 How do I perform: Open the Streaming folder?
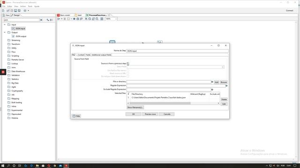tap(14, 40)
